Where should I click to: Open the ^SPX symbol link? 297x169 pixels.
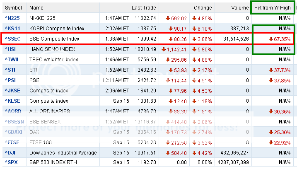click(x=11, y=163)
